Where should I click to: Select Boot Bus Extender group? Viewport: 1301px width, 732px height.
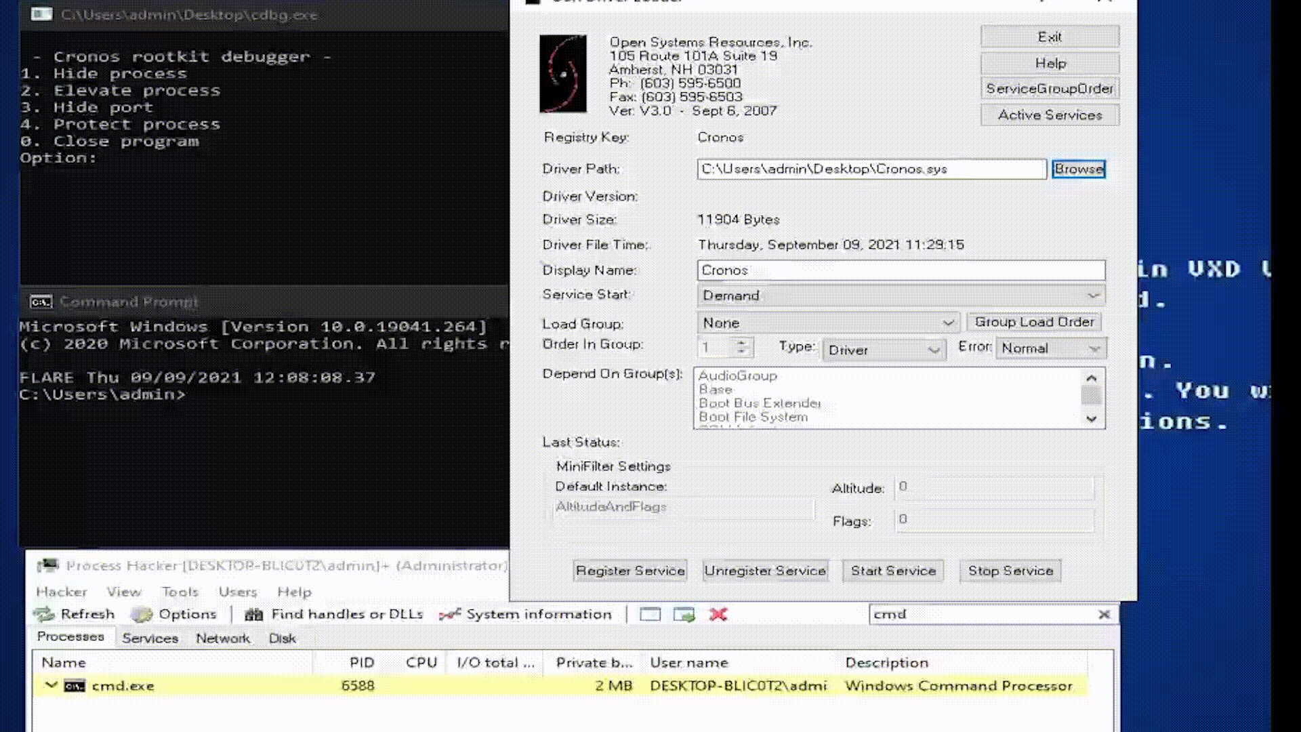tap(760, 403)
